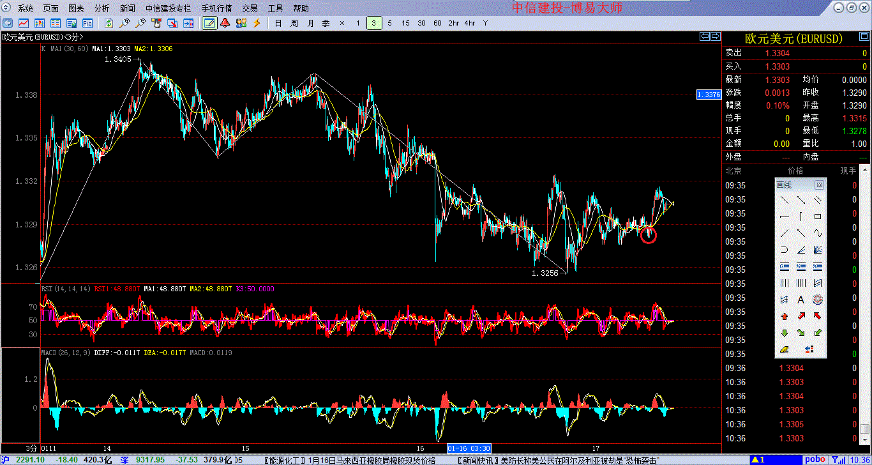Click the red alarm bell icon
This screenshot has width=872, height=465.
[225, 23]
